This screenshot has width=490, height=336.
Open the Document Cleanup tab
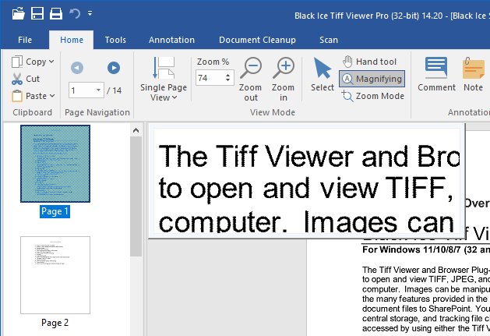[257, 40]
